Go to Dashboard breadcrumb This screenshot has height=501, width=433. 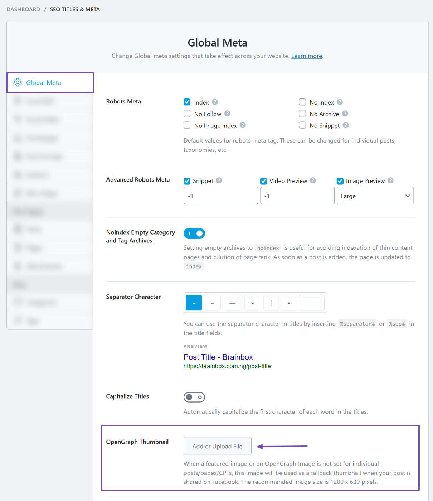coord(23,9)
